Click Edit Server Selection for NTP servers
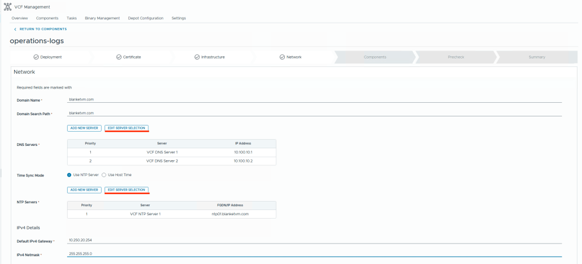Viewport: 582px width, 264px height. pyautogui.click(x=126, y=190)
